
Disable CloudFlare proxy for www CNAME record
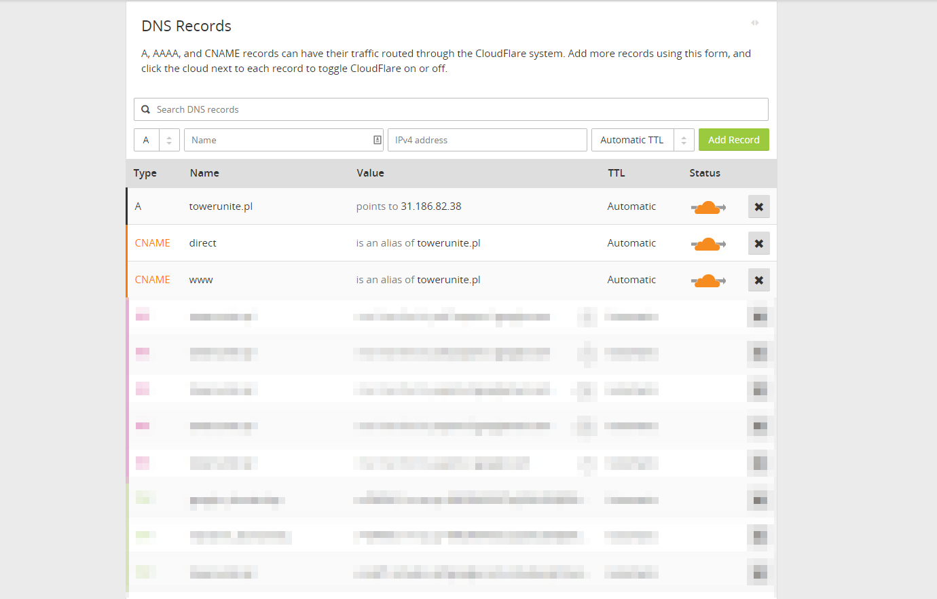click(x=708, y=280)
